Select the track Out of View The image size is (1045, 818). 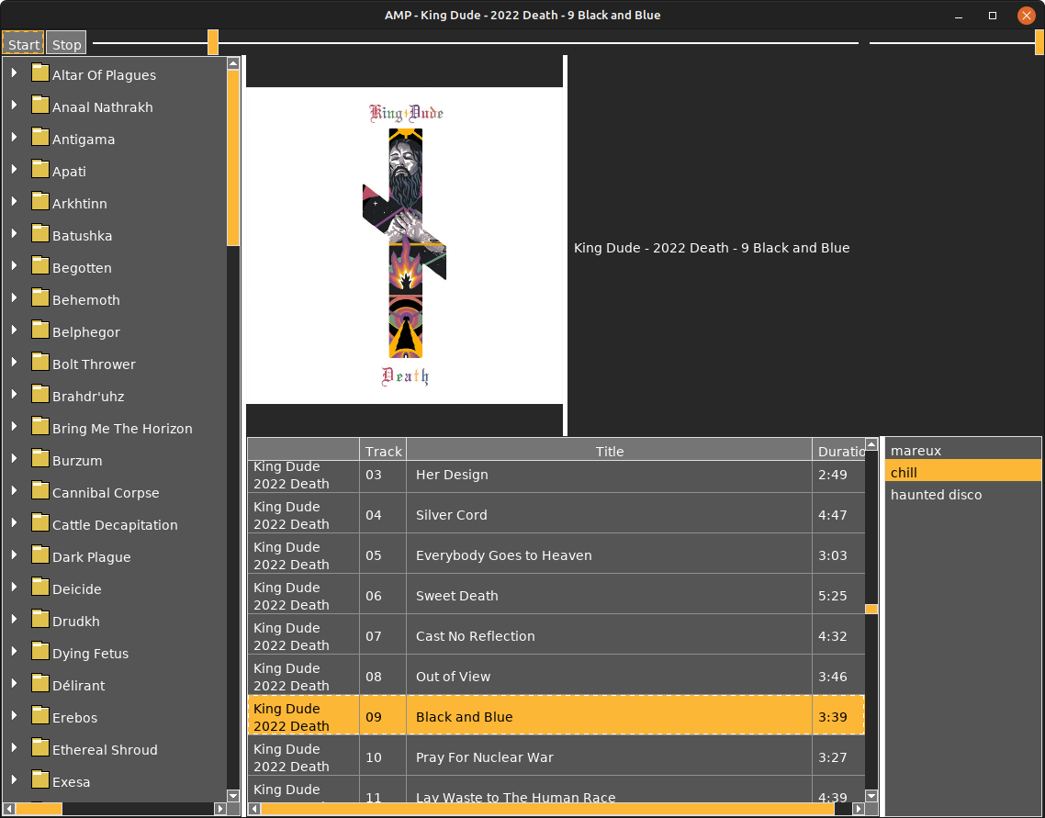[x=556, y=676]
